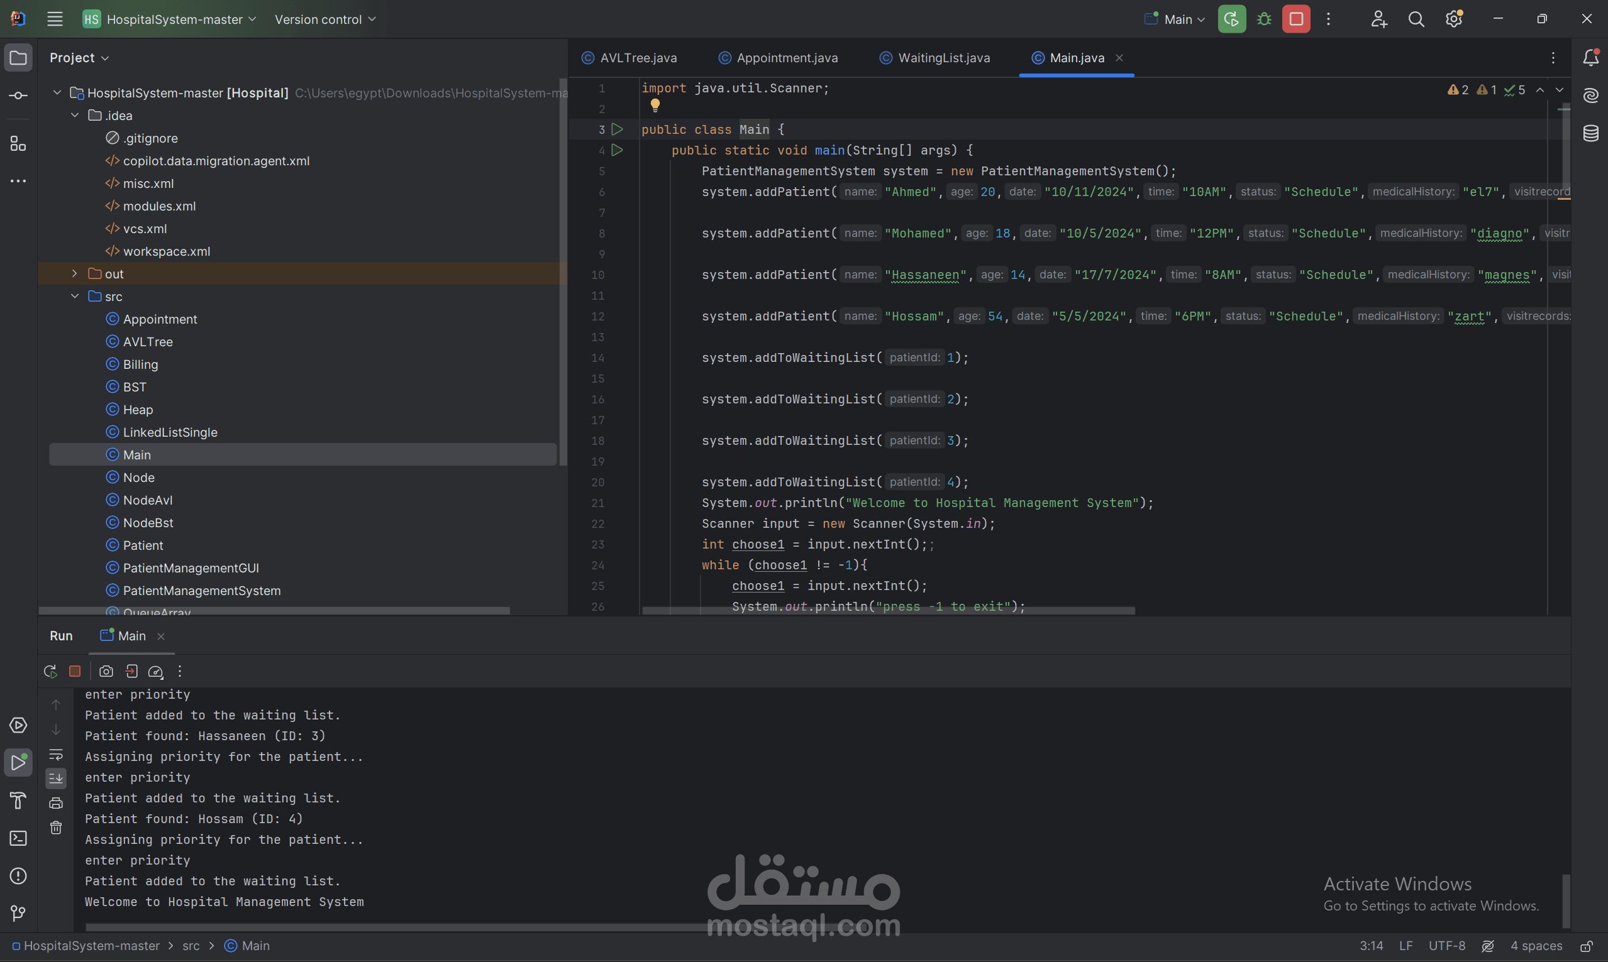Open PatientManagementSystem class in project tree

click(202, 591)
